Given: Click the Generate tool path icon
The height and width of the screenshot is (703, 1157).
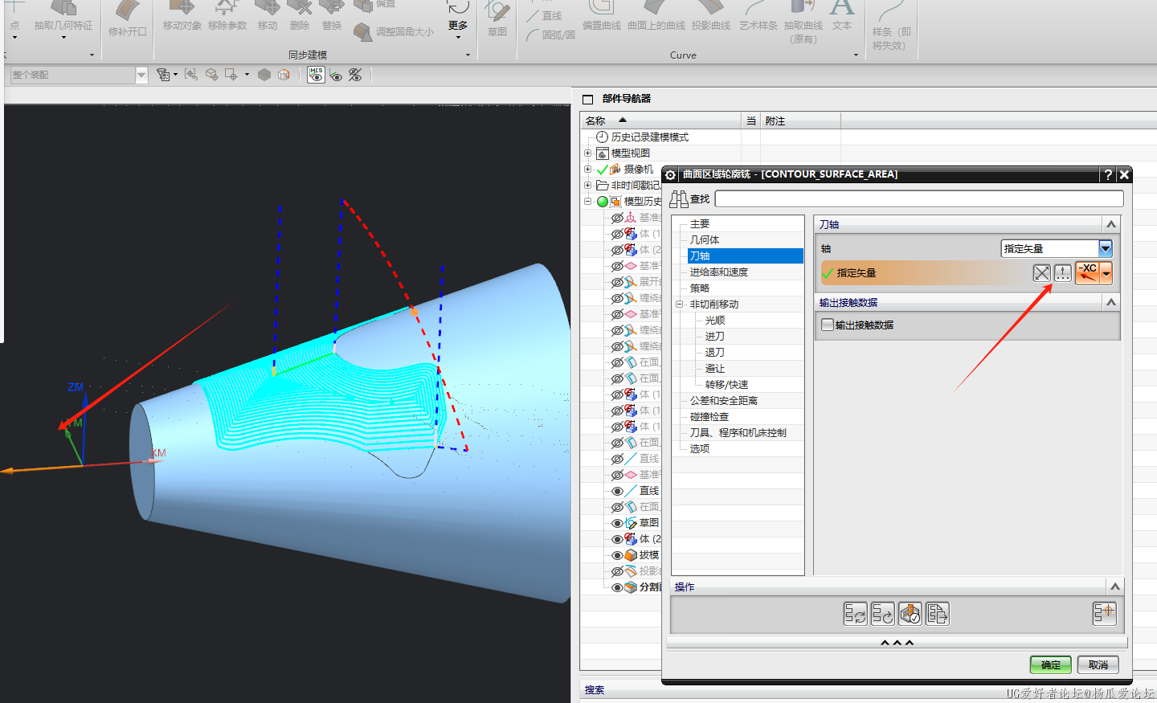Looking at the screenshot, I should pos(855,614).
